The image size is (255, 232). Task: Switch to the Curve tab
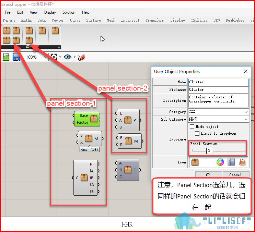point(75,20)
